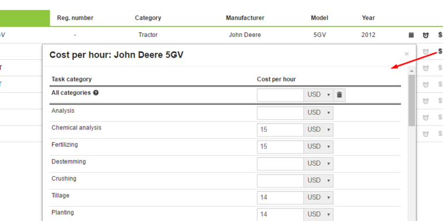The height and width of the screenshot is (221, 443).
Task: Click the Reg. number column header
Action: 75,18
